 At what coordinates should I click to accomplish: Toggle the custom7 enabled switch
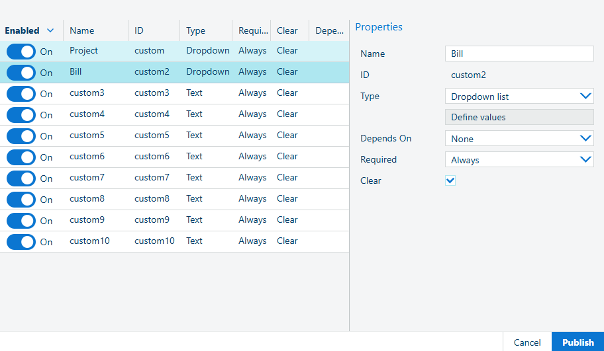(x=21, y=178)
